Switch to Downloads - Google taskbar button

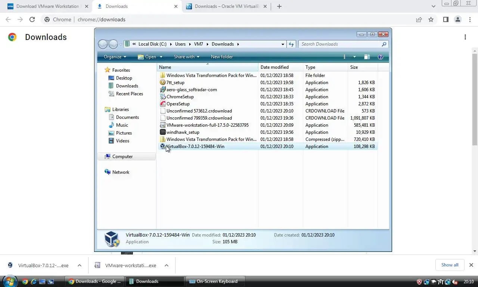pyautogui.click(x=94, y=281)
